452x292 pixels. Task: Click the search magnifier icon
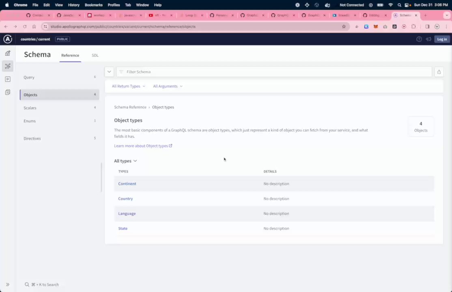click(27, 285)
